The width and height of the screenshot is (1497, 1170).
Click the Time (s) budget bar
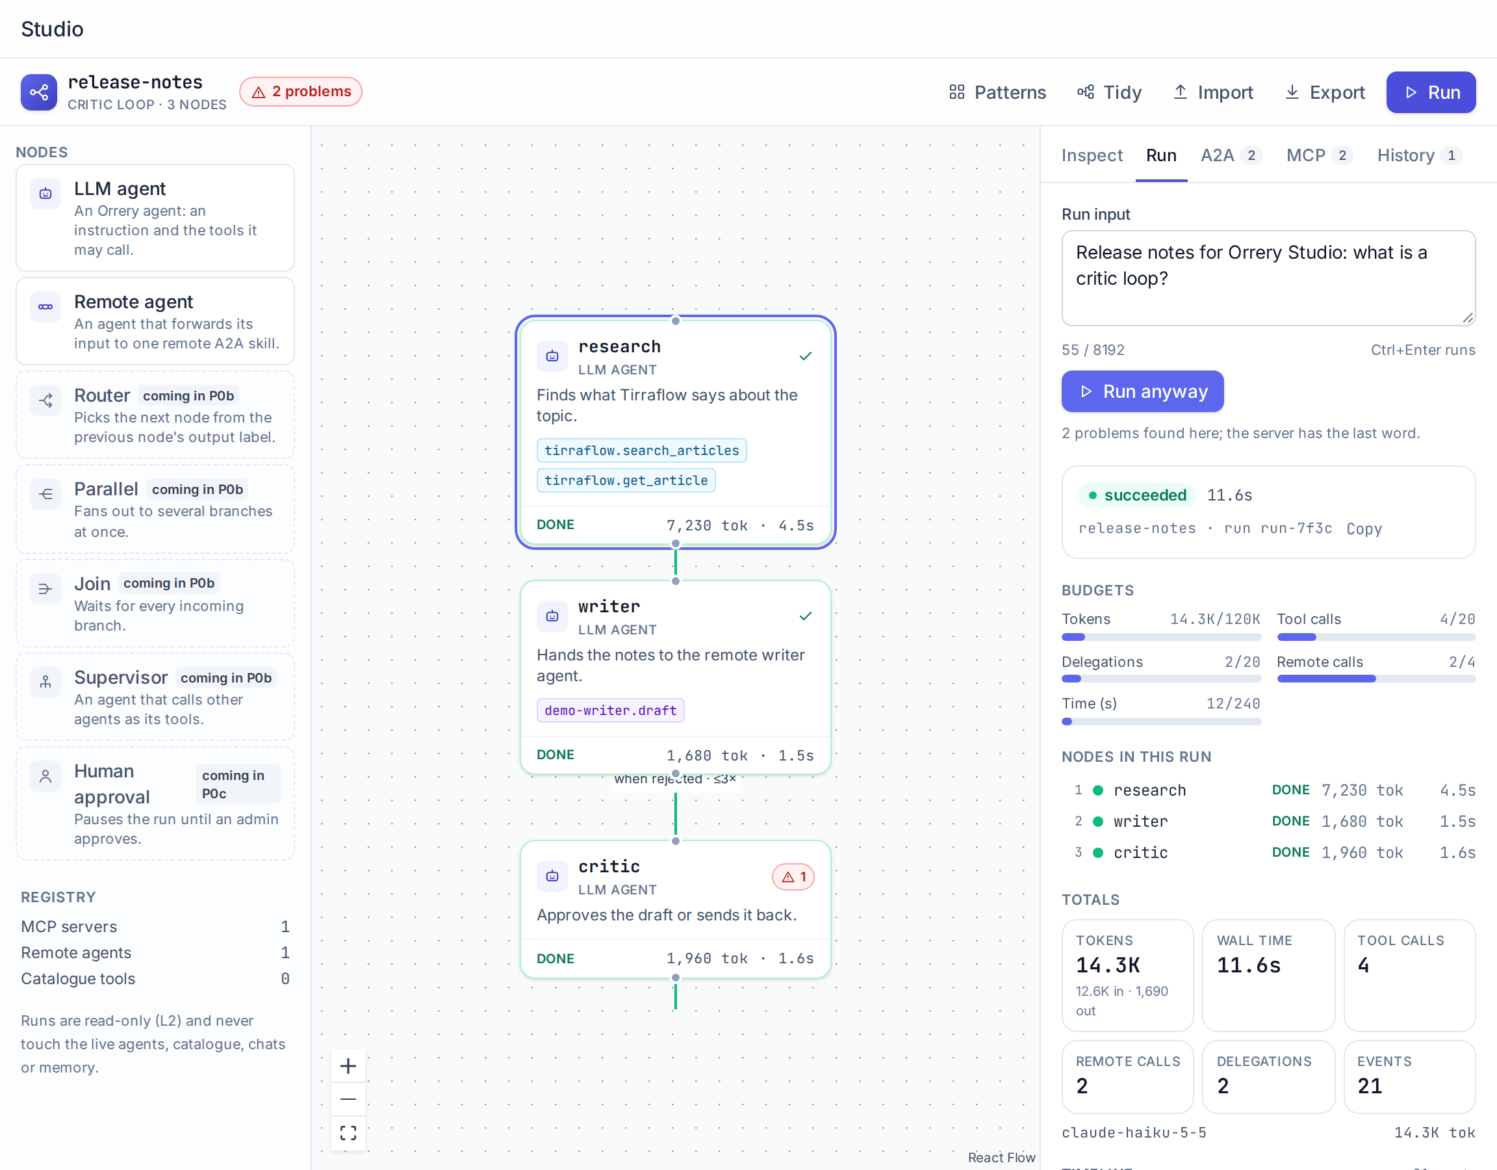click(x=1161, y=721)
